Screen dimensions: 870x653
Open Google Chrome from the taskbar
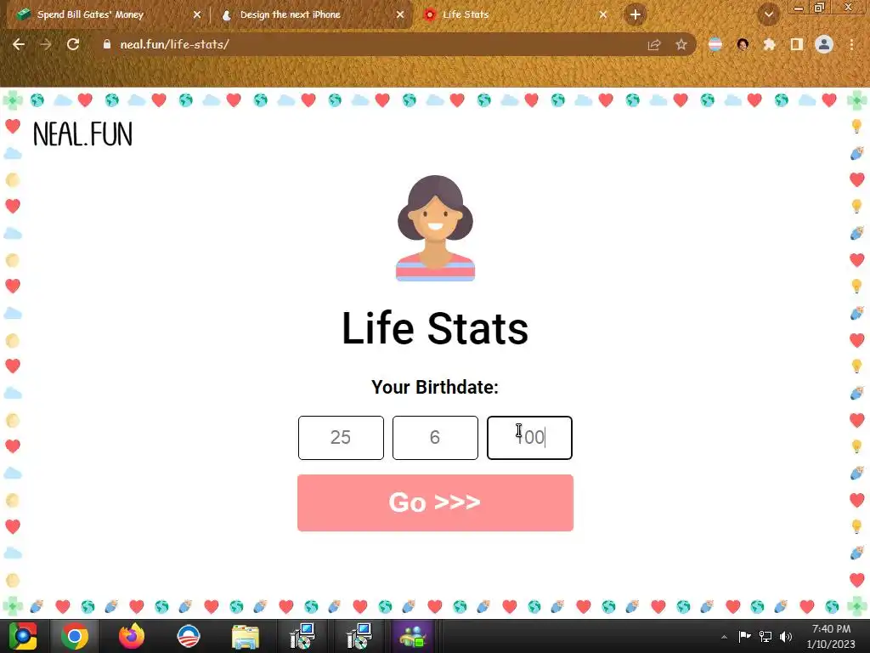click(x=75, y=636)
